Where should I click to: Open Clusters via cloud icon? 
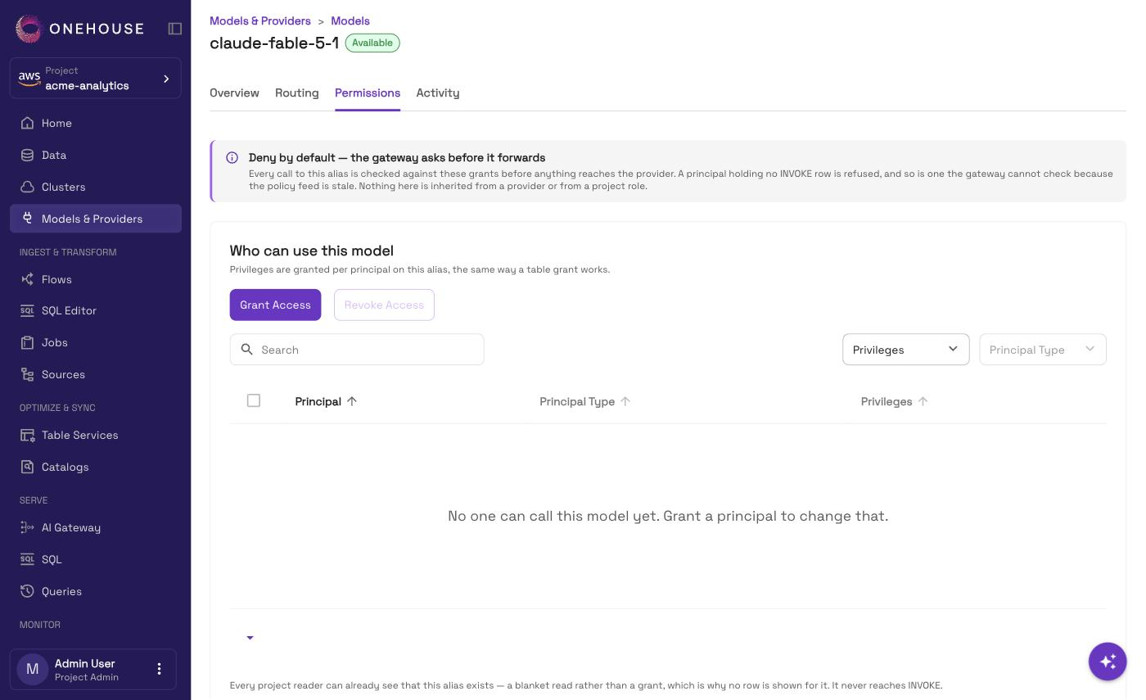27,187
